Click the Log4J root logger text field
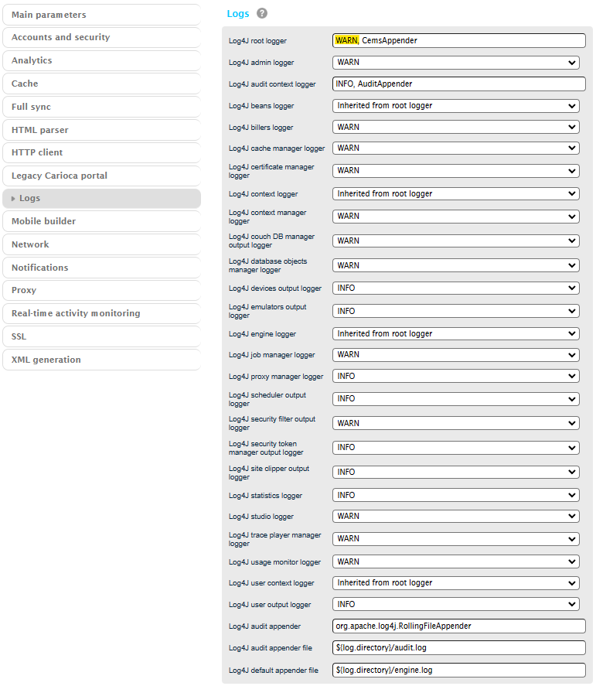The width and height of the screenshot is (596, 686). pyautogui.click(x=459, y=41)
